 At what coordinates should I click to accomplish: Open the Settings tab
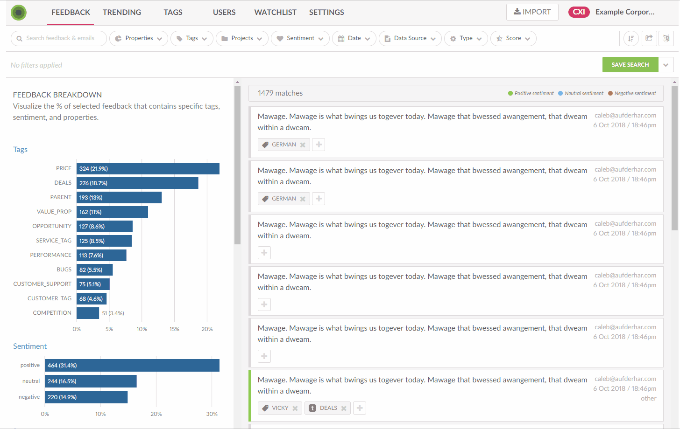point(326,13)
